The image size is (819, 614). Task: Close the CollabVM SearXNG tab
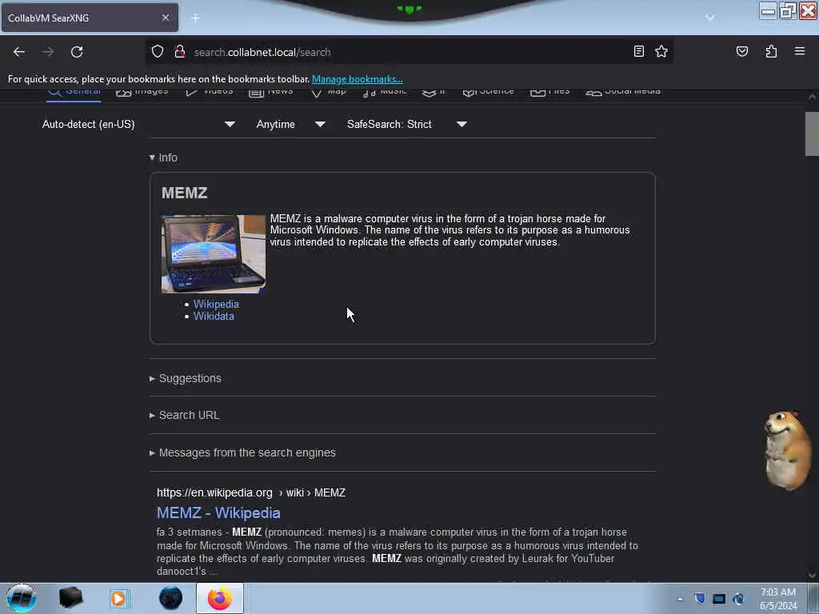[x=165, y=18]
